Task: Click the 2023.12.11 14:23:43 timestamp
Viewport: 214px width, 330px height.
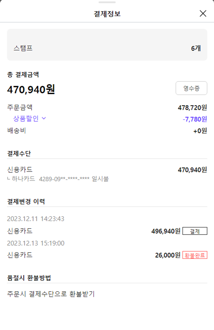Action: click(36, 219)
